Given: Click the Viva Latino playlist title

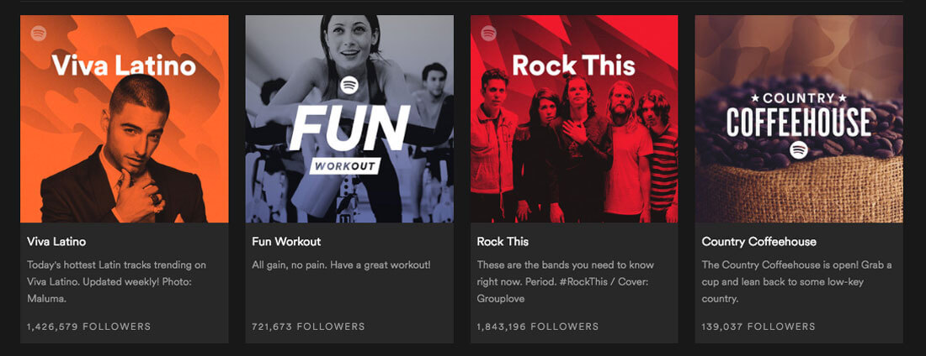Looking at the screenshot, I should (56, 242).
